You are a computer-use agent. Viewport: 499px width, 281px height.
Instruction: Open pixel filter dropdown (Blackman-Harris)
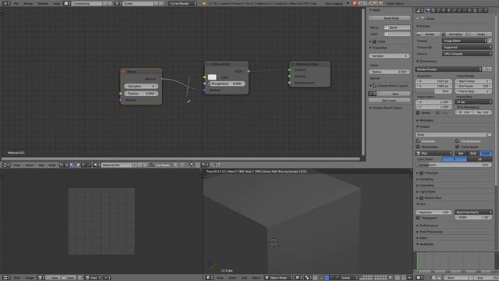point(473,212)
